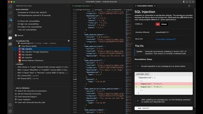The width and height of the screenshot is (203, 114).
Task: Close the package-lock.json tab
Action: point(93,6)
